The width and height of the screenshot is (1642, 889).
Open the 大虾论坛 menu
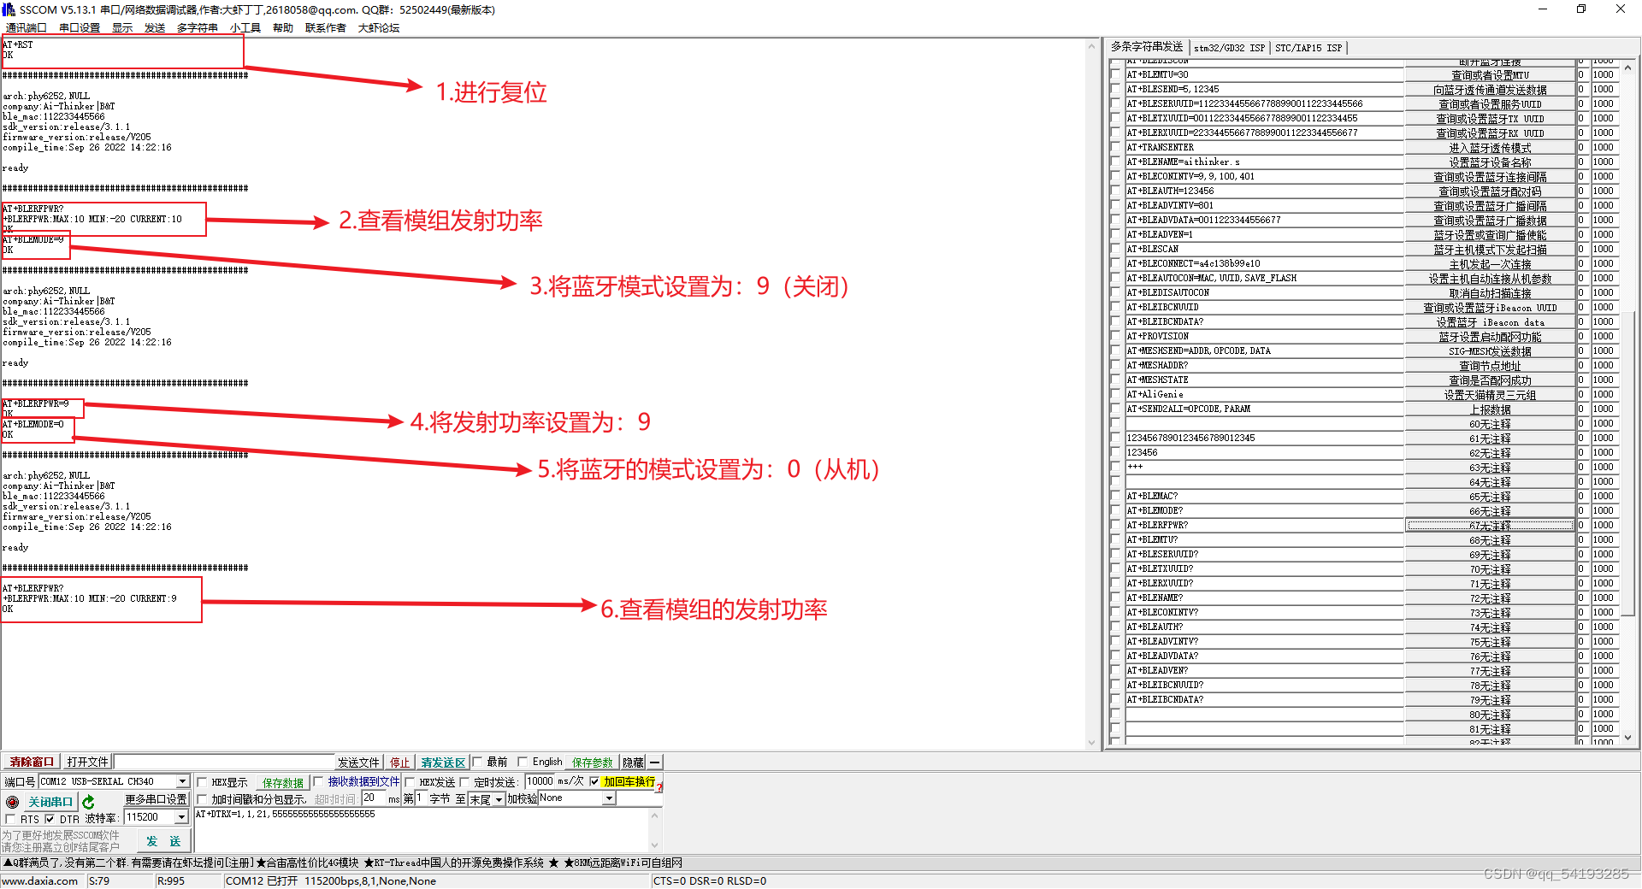pyautogui.click(x=379, y=27)
